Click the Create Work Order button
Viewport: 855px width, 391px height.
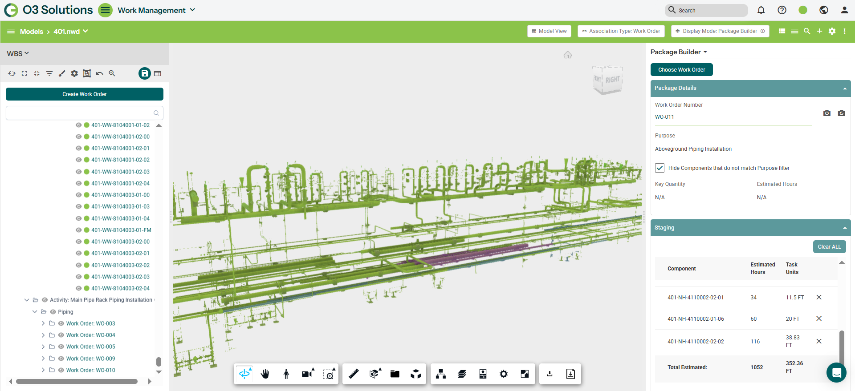85,94
